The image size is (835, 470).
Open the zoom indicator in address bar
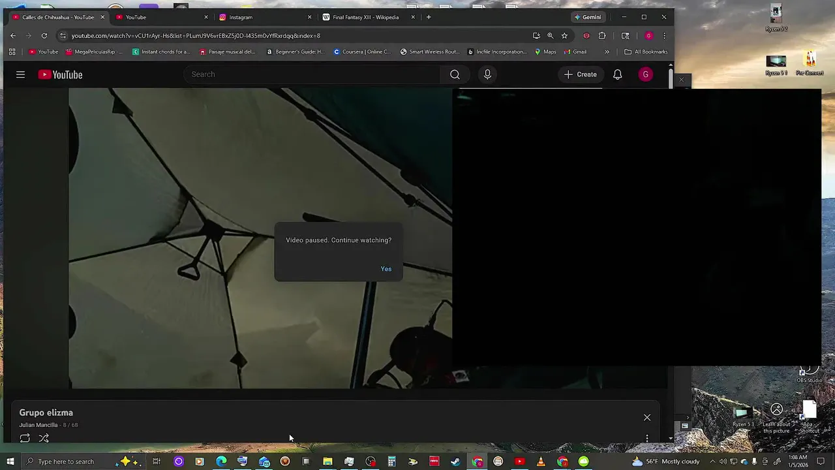(x=550, y=36)
